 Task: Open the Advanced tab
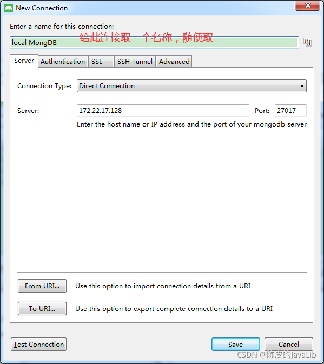[174, 62]
